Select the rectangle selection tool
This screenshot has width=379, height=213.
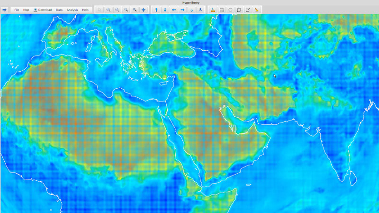point(222,10)
